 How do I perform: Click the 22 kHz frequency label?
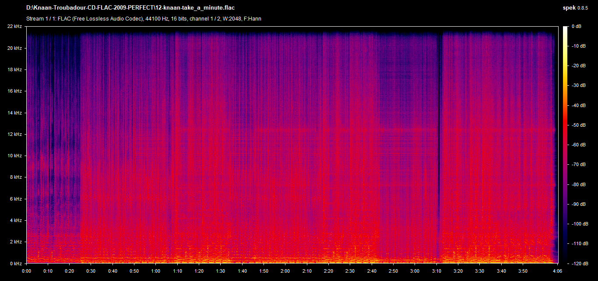14,27
